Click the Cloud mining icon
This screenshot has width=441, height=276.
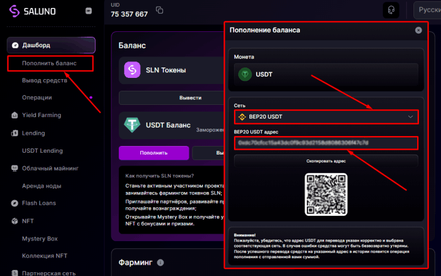point(15,169)
